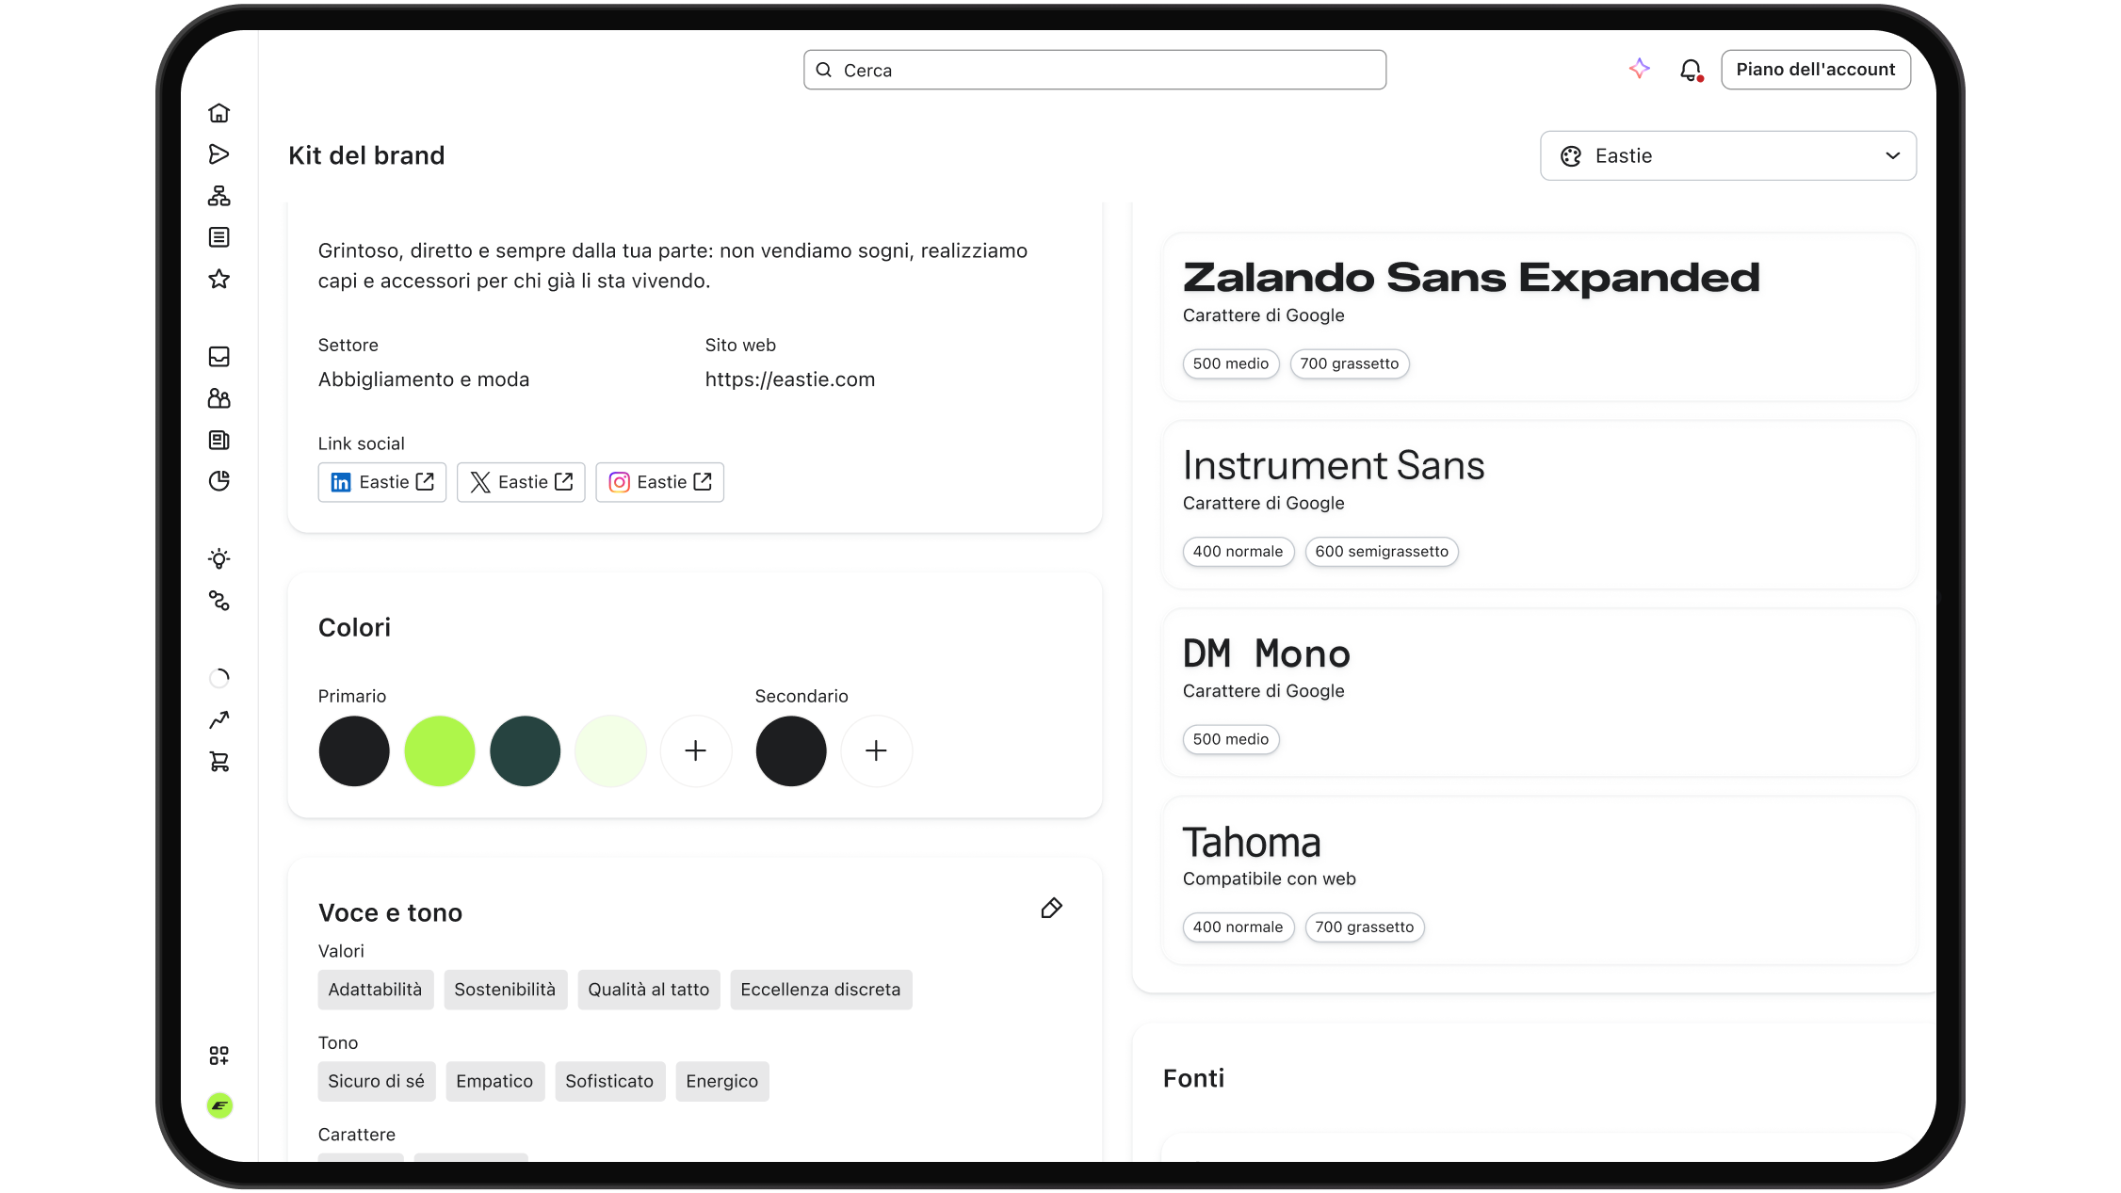Viewport: 2121px width, 1193px height.
Task: Open the X Eastie social link
Action: (521, 482)
